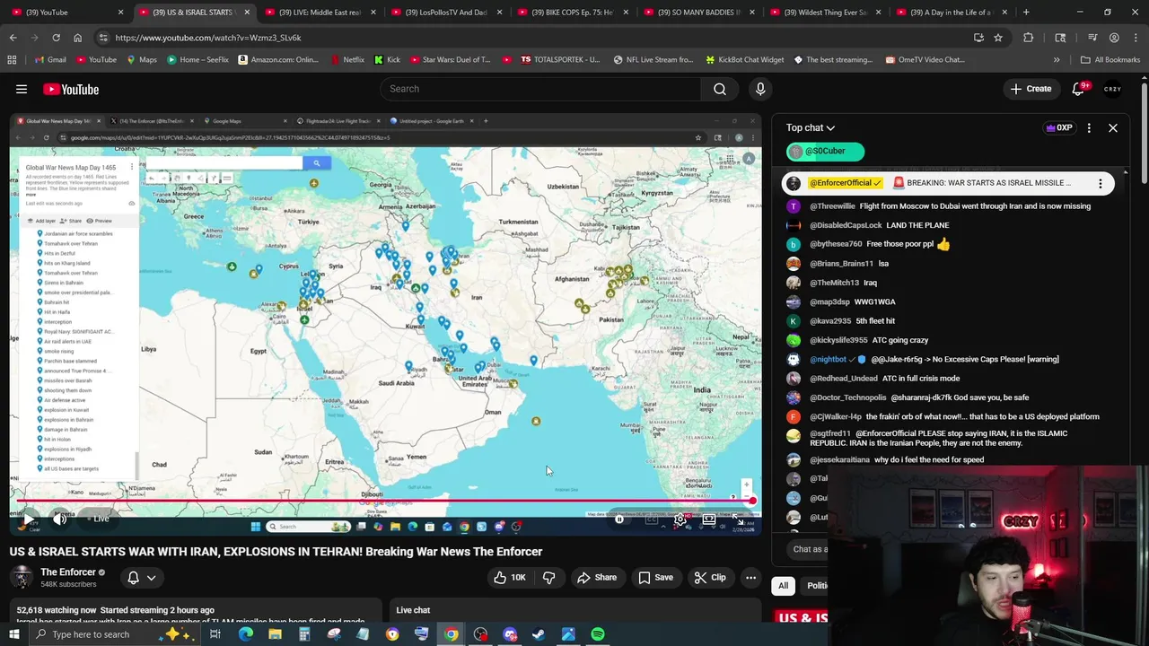Toggle play on the video player

click(29, 519)
